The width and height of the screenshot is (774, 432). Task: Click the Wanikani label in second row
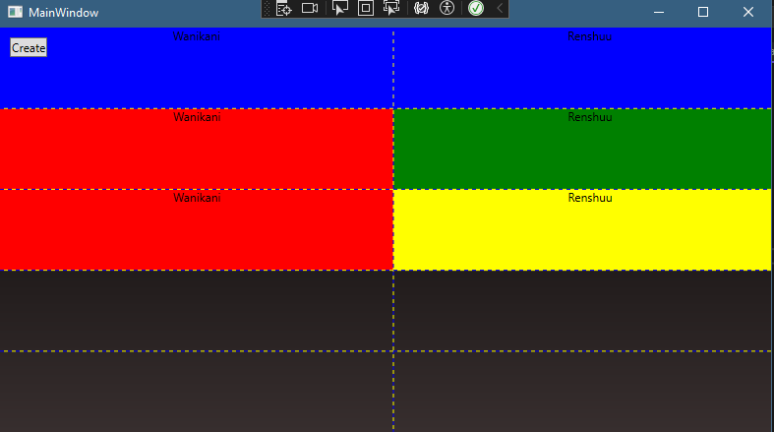click(x=197, y=117)
